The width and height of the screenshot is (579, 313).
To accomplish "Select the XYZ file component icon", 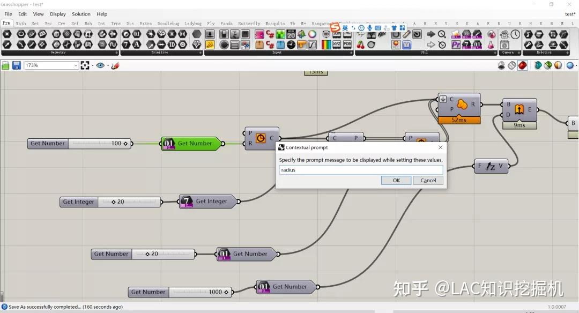I will pyautogui.click(x=337, y=44).
